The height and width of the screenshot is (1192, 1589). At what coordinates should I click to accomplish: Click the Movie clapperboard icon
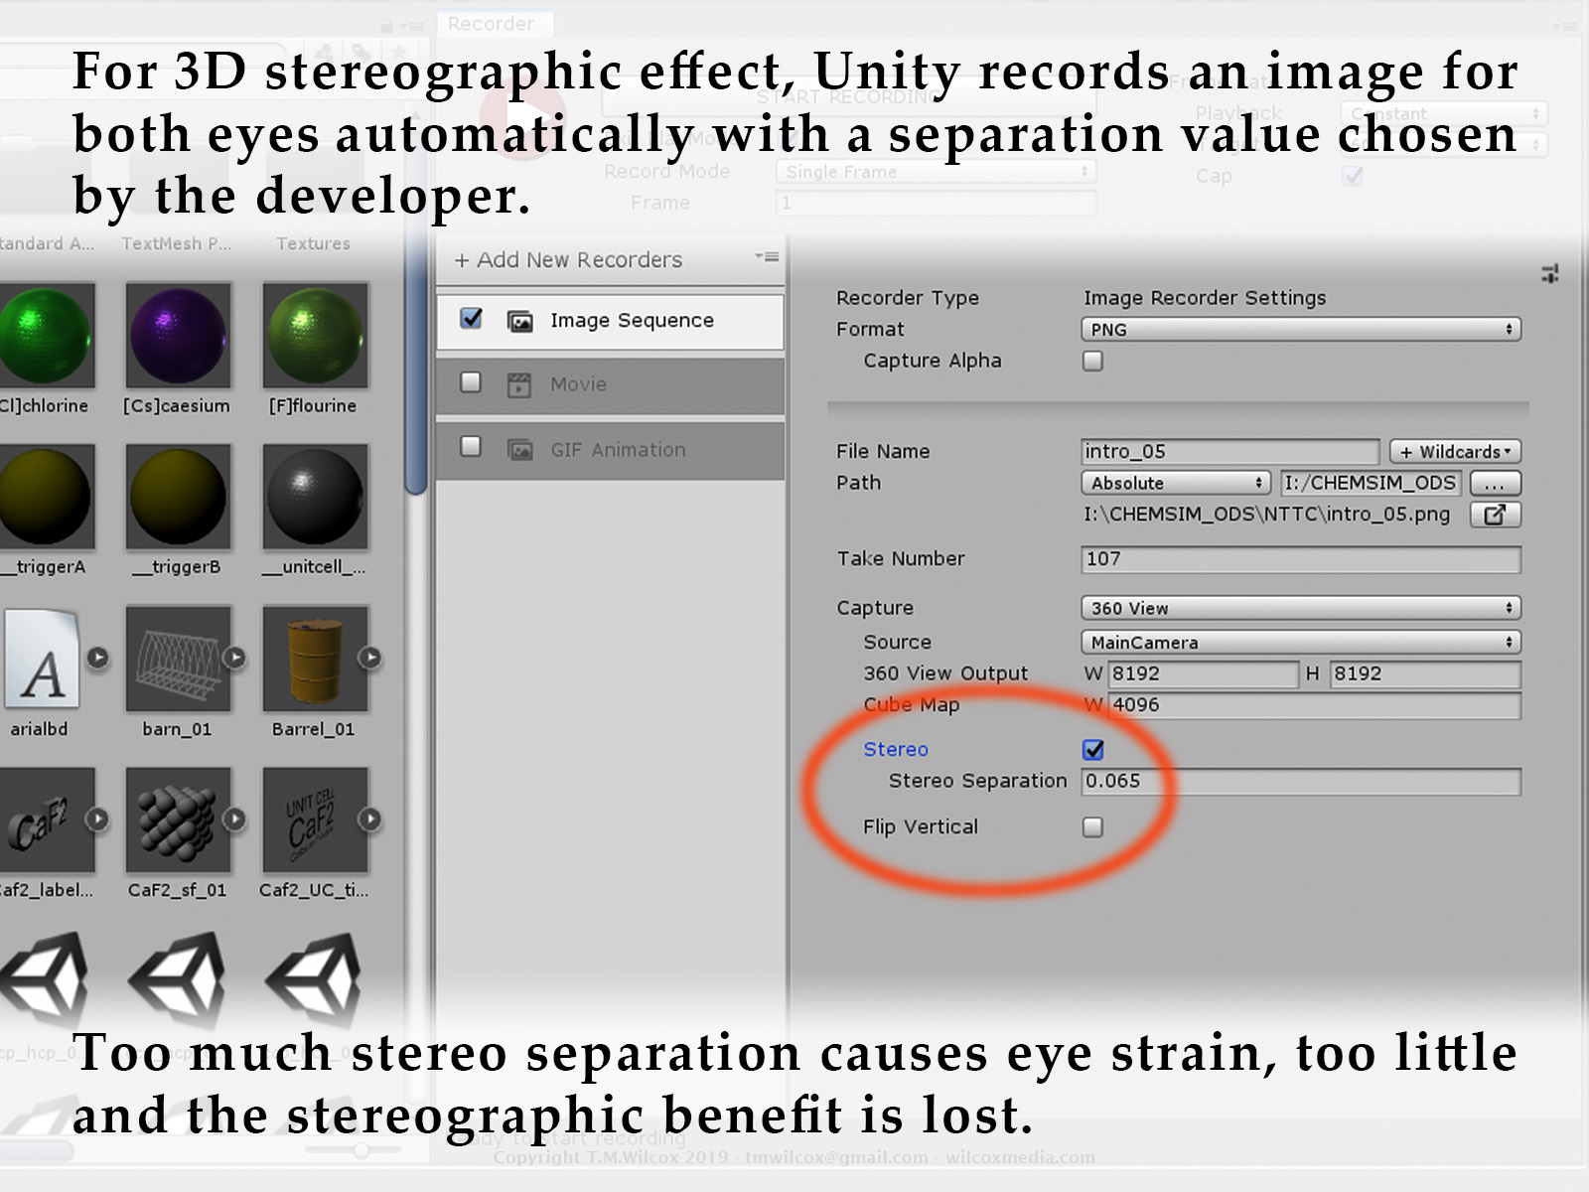point(519,385)
